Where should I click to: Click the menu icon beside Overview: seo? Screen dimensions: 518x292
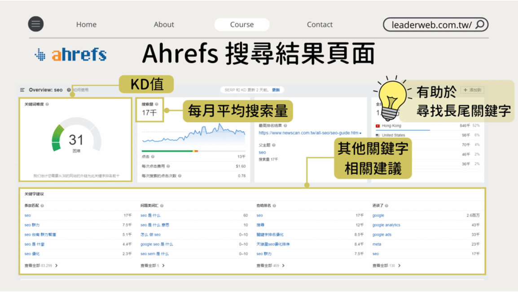coord(22,90)
